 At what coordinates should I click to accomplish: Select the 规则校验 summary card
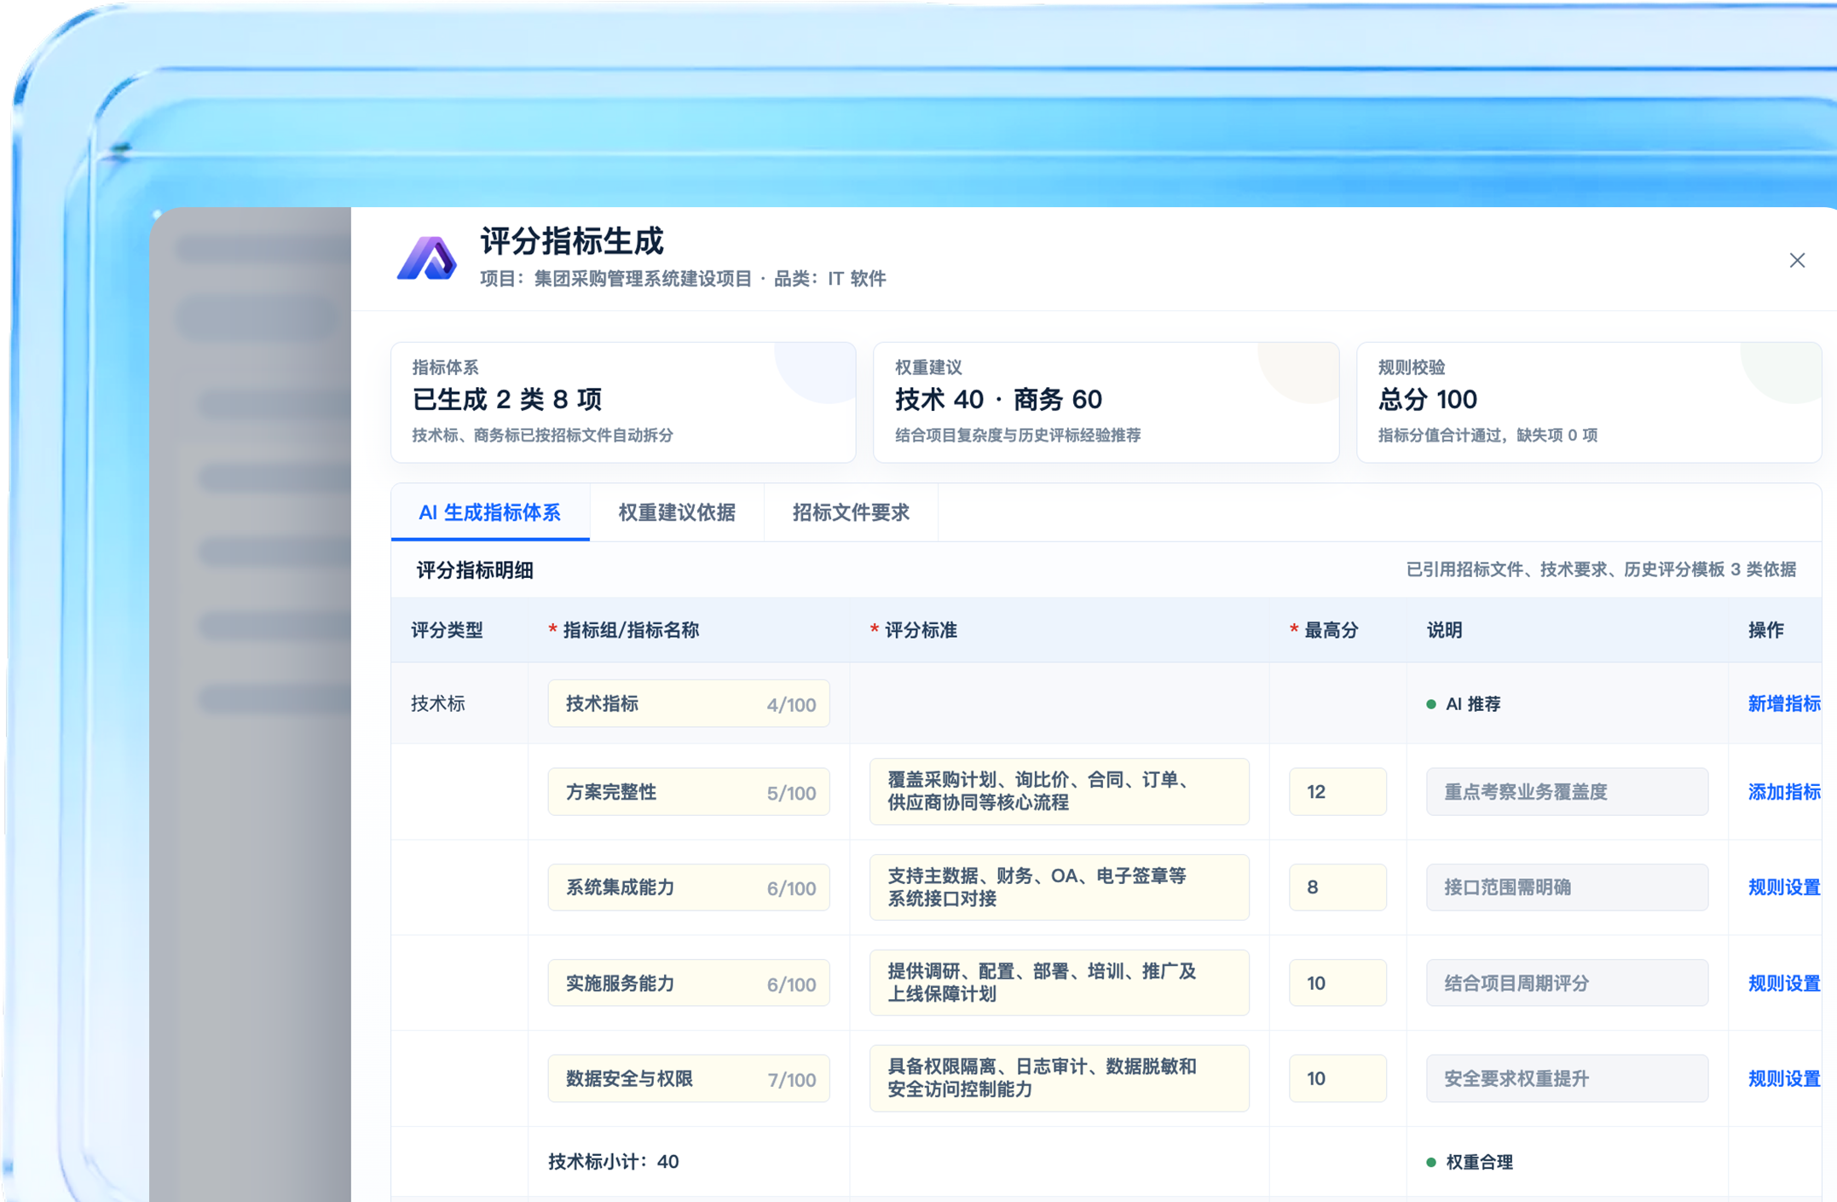click(x=1589, y=402)
